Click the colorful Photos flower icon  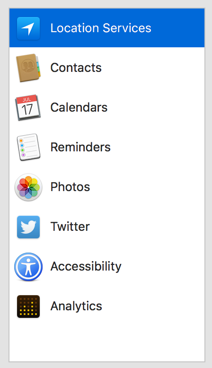coord(28,187)
